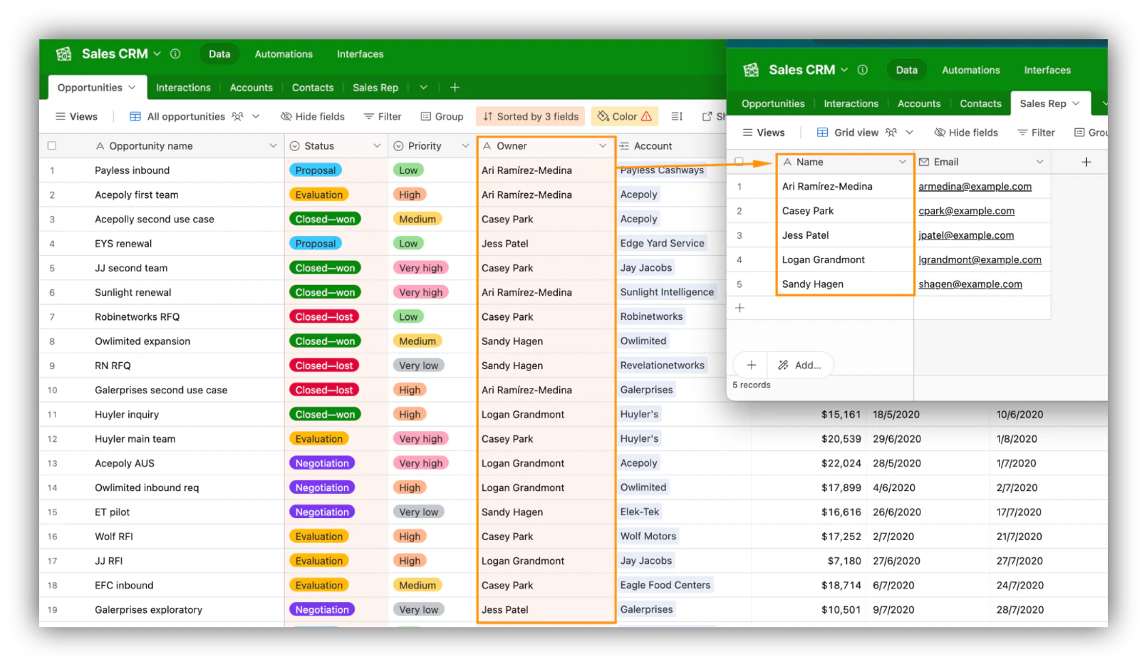Viewport: 1147px width, 667px height.
Task: Open Interfaces in Sales Rep window header
Action: click(1047, 70)
